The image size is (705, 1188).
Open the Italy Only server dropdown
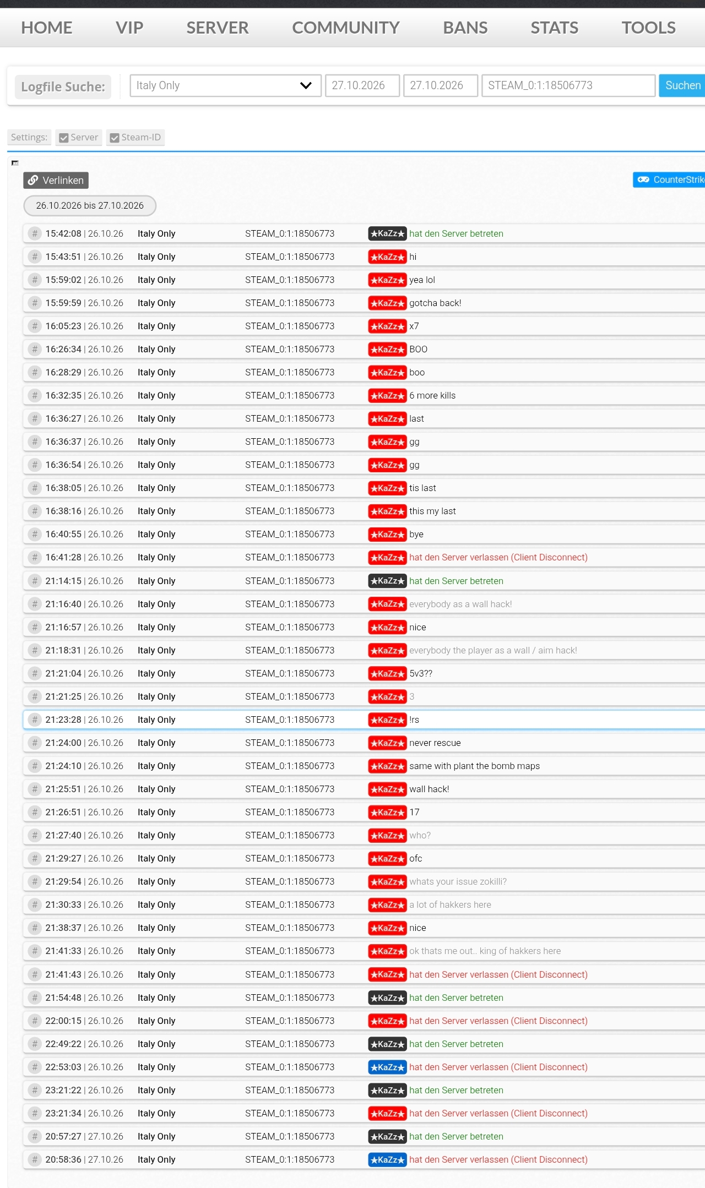click(x=225, y=85)
